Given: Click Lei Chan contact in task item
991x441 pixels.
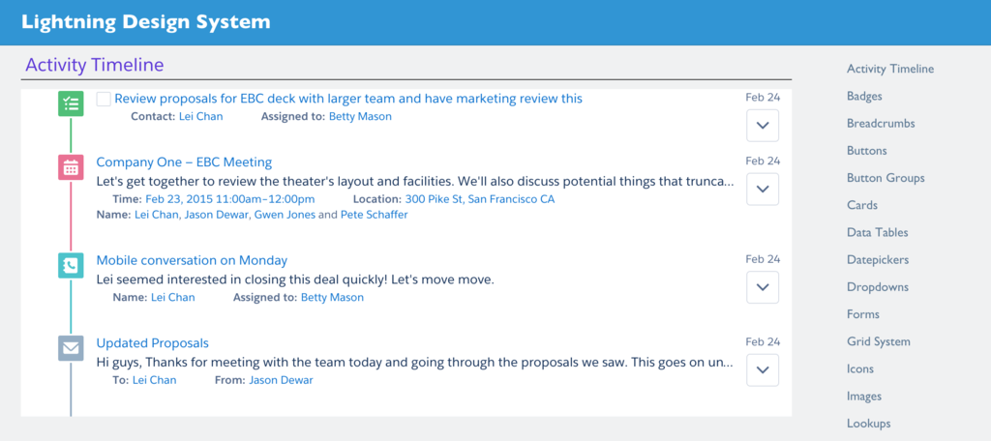Looking at the screenshot, I should tap(201, 116).
